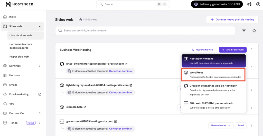Screen dimensions: 263x136
Task: Click the code icon beside the grey-trout site
Action: tap(62, 121)
